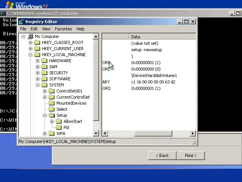The image size is (242, 182).
Task: Click the HKEY_LOCAL_MACHINE folder icon
Action: [x=37, y=55]
